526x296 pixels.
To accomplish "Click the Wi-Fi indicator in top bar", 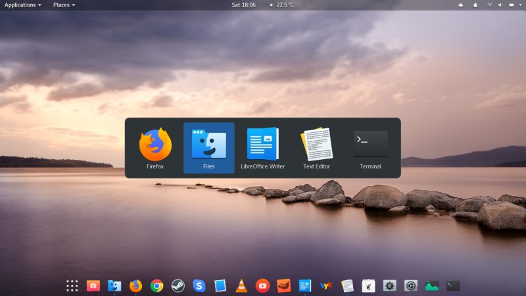I will 490,5.
